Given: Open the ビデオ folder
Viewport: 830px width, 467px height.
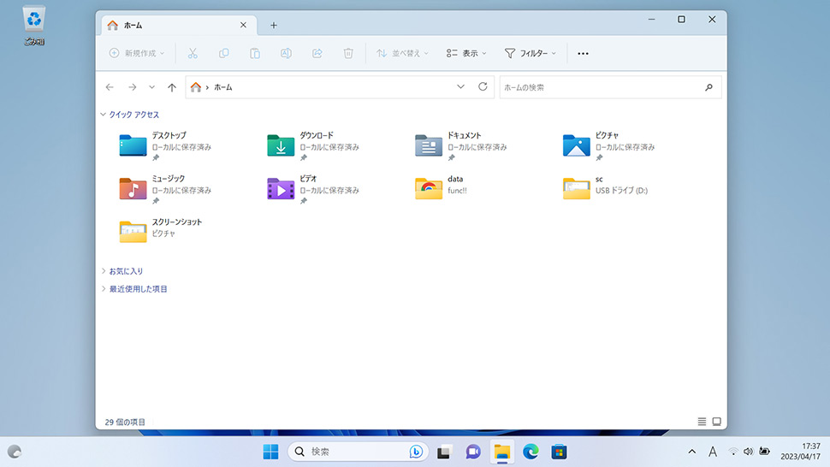Looking at the screenshot, I should [313, 189].
